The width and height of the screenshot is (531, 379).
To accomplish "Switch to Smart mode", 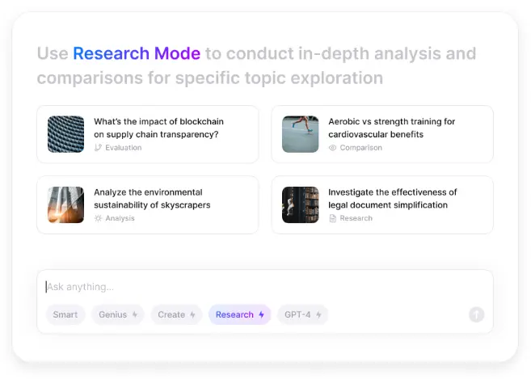I will click(65, 314).
